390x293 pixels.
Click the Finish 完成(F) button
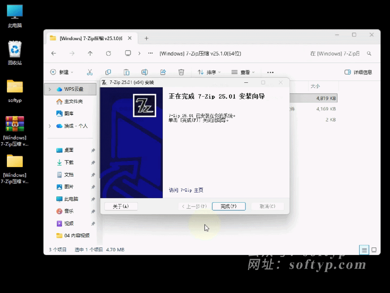point(229,206)
